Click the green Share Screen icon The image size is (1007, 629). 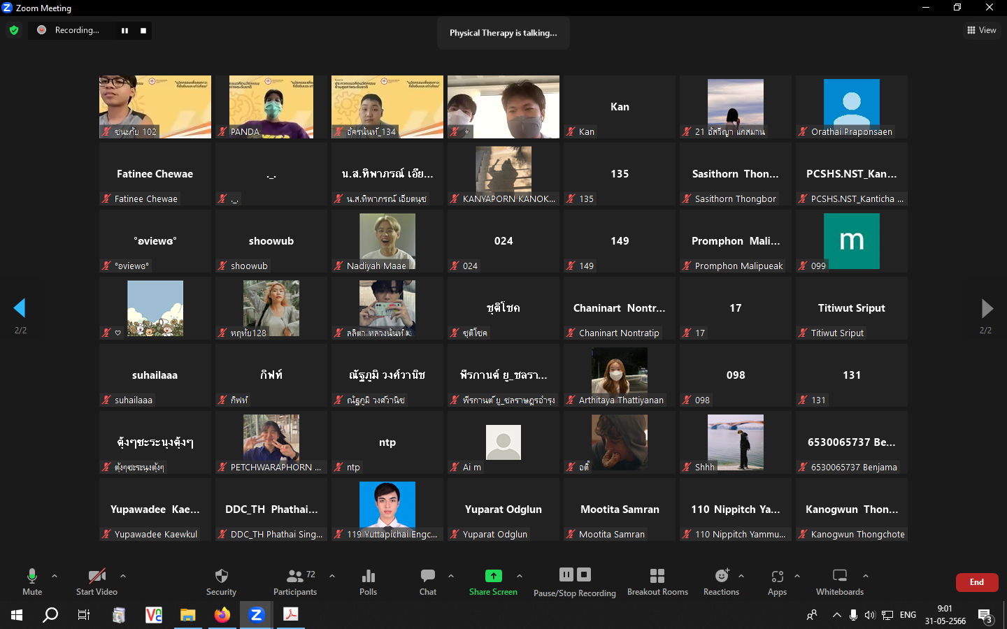(x=493, y=576)
